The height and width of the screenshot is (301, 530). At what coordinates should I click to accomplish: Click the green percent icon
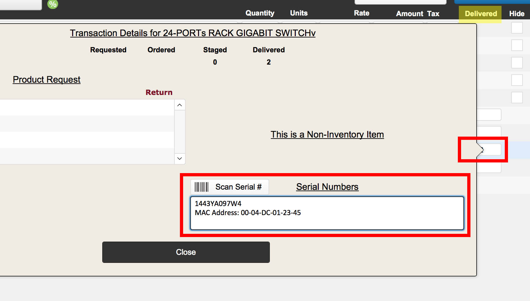(x=52, y=4)
